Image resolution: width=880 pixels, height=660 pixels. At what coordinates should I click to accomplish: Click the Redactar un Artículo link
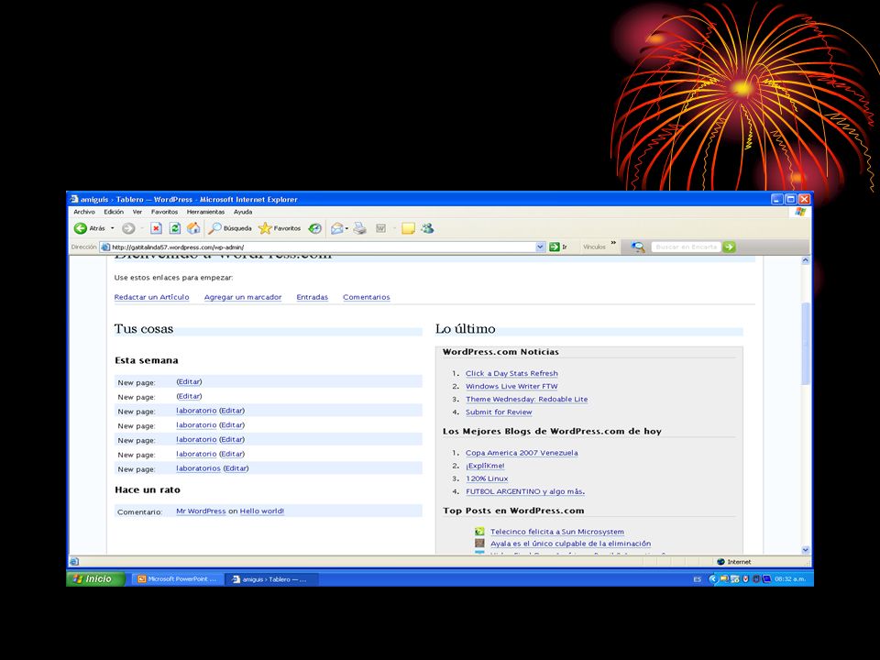click(x=151, y=297)
